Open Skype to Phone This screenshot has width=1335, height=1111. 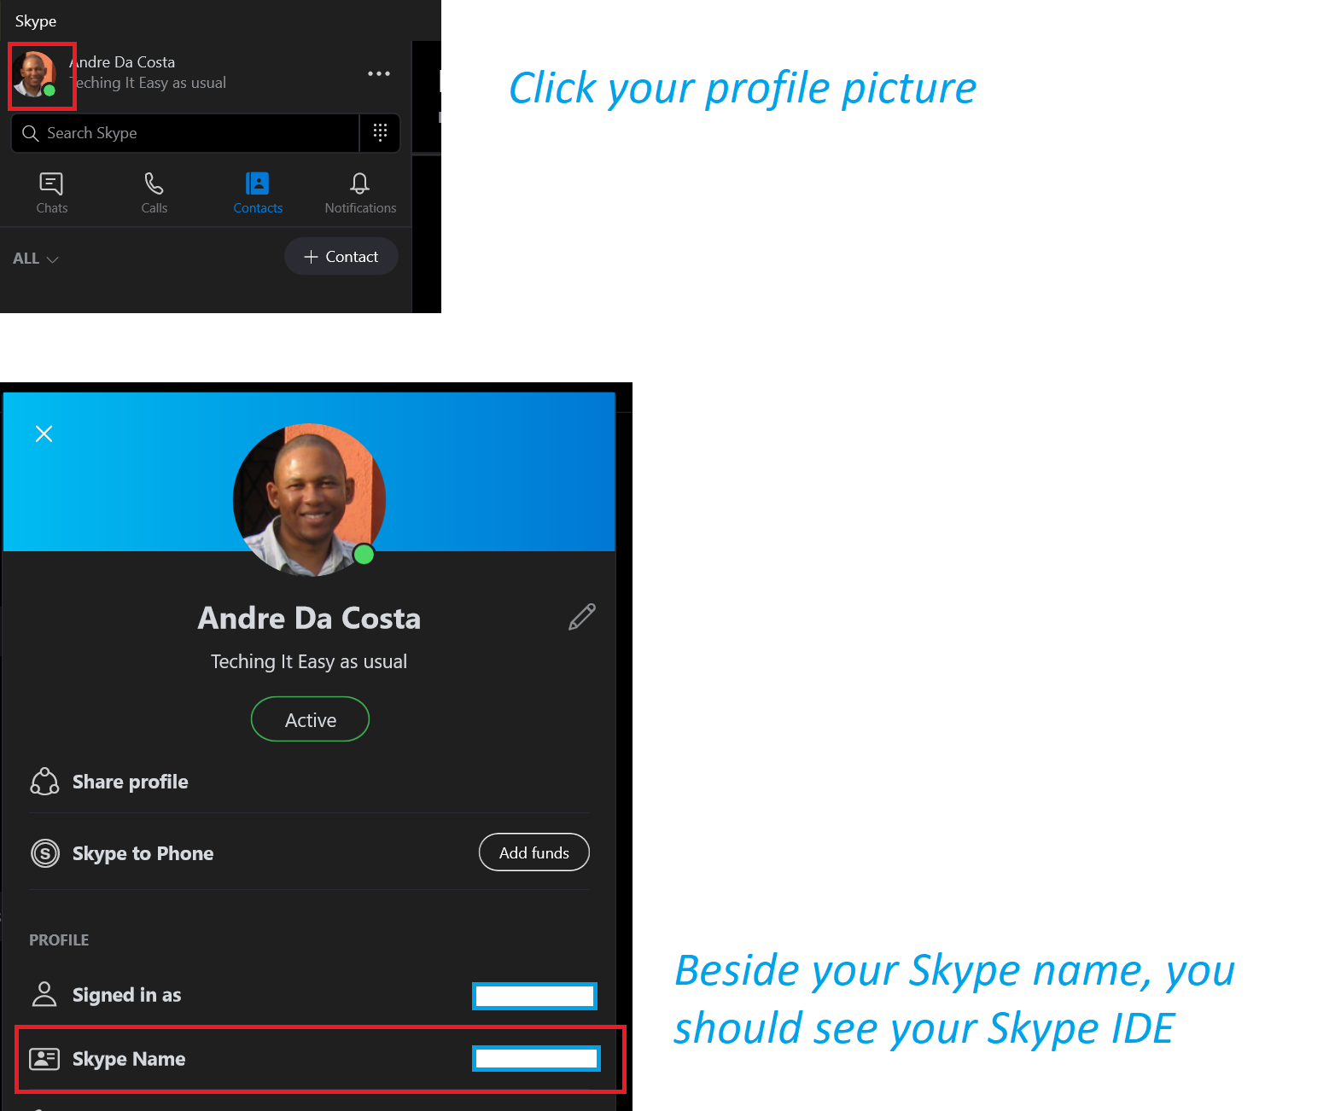(143, 853)
